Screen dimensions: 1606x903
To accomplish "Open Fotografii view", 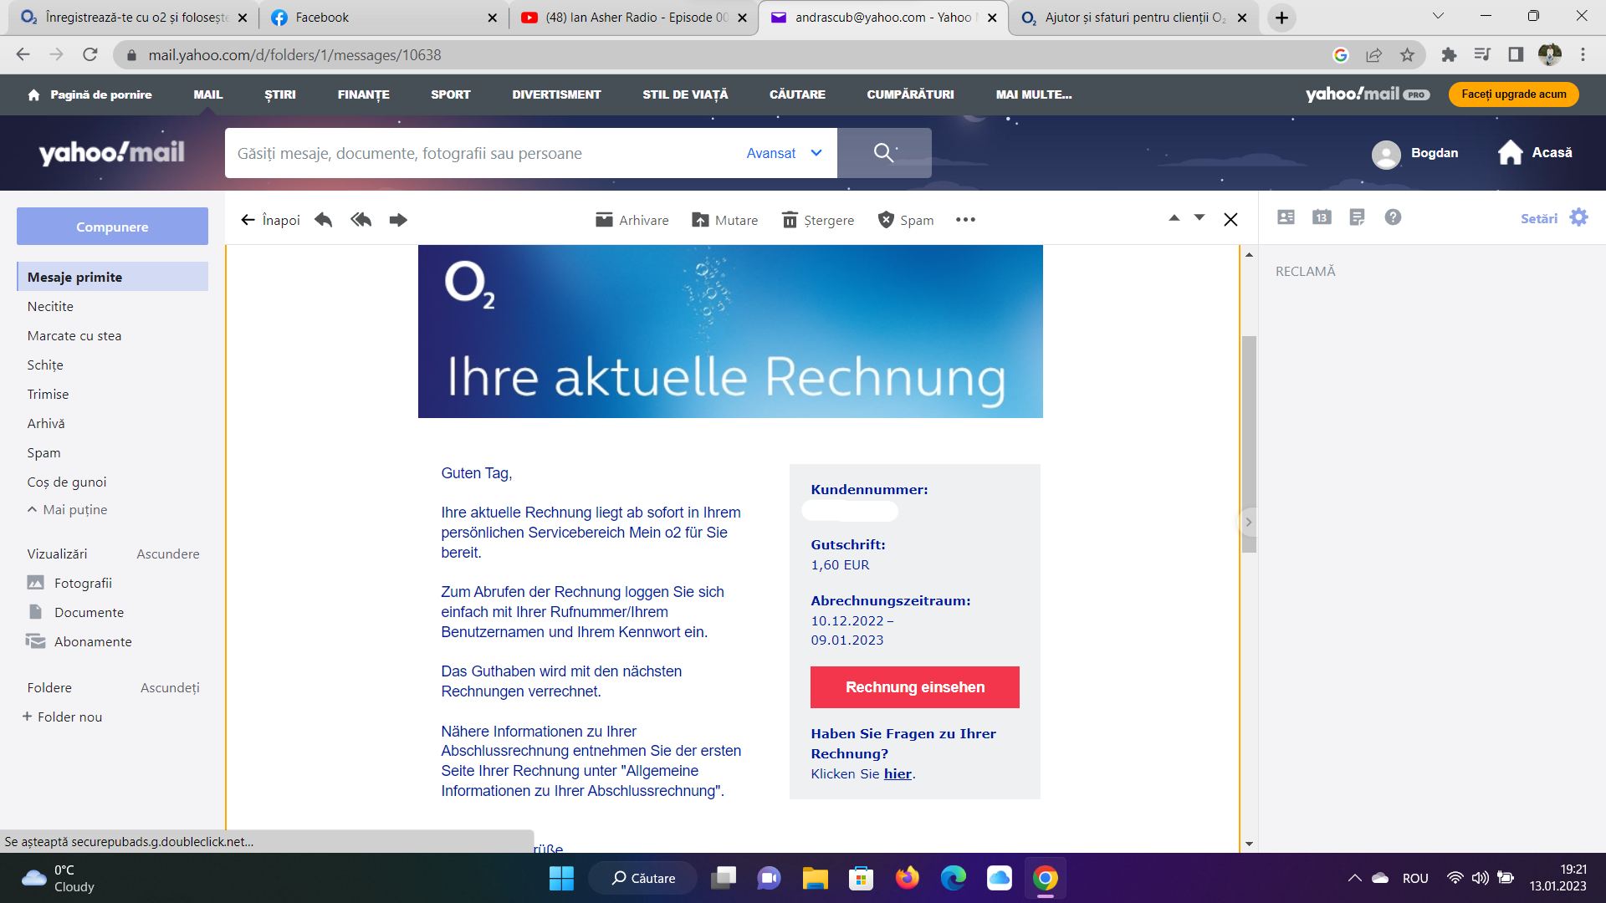I will click(70, 583).
